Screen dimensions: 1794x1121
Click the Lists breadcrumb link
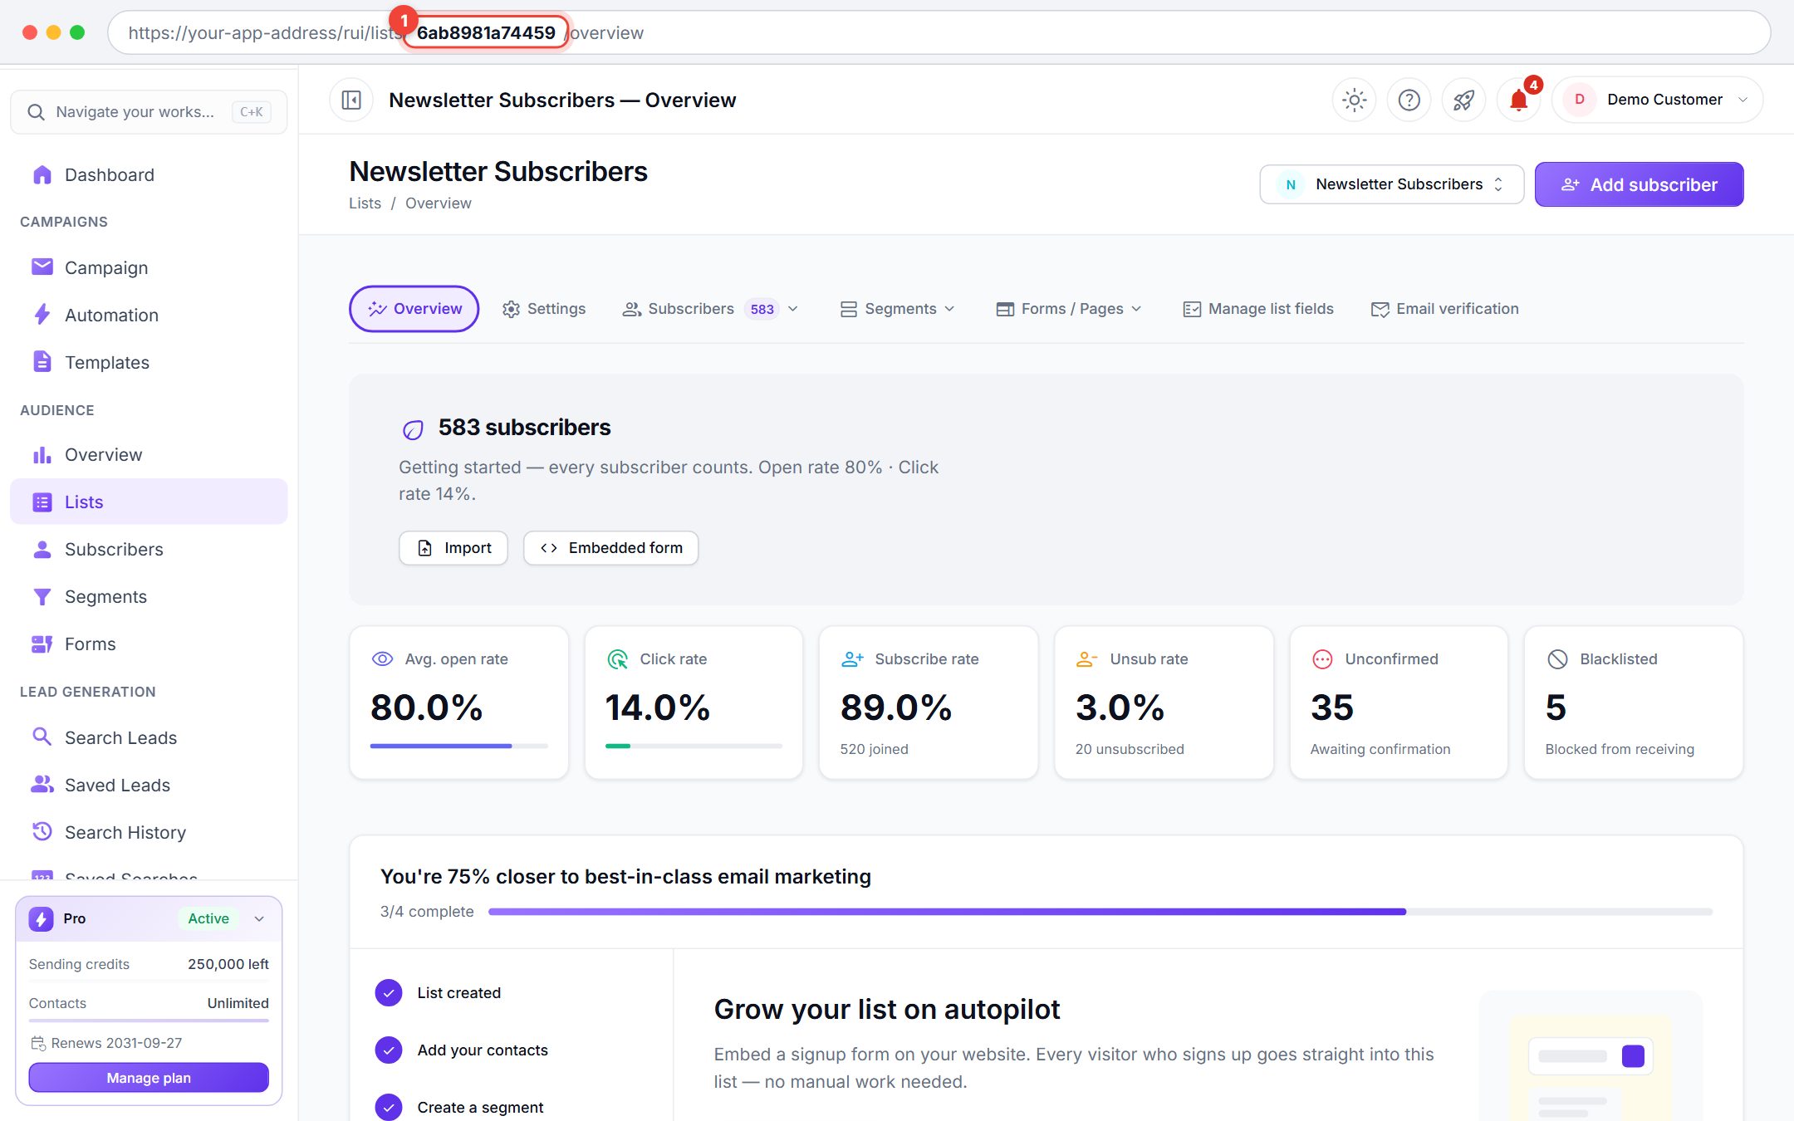click(x=365, y=203)
